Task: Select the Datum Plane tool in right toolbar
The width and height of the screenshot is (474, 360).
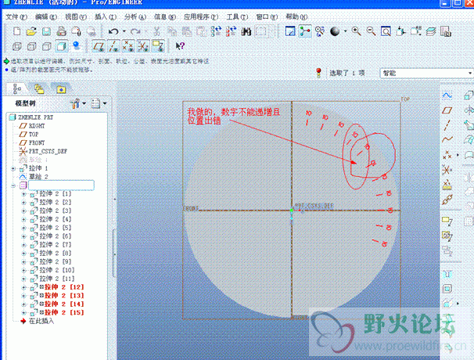Action: (x=447, y=110)
